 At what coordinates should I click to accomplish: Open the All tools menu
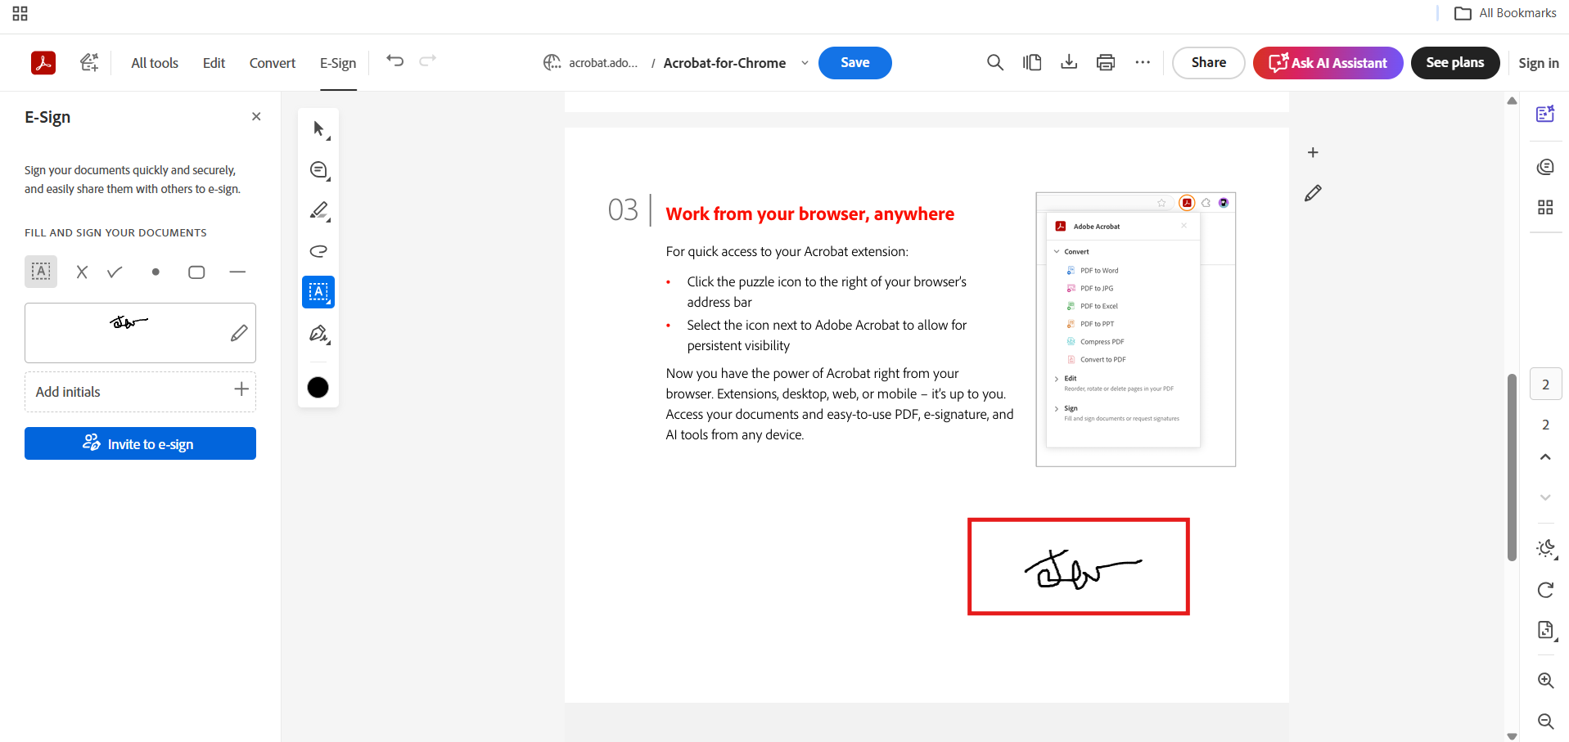point(155,63)
